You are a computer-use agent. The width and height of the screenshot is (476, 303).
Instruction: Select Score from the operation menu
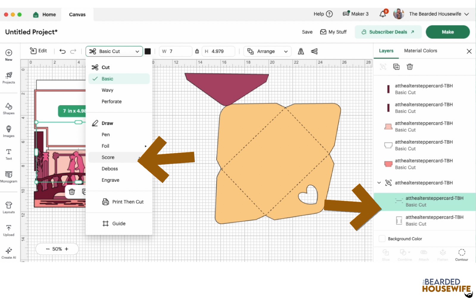point(108,157)
